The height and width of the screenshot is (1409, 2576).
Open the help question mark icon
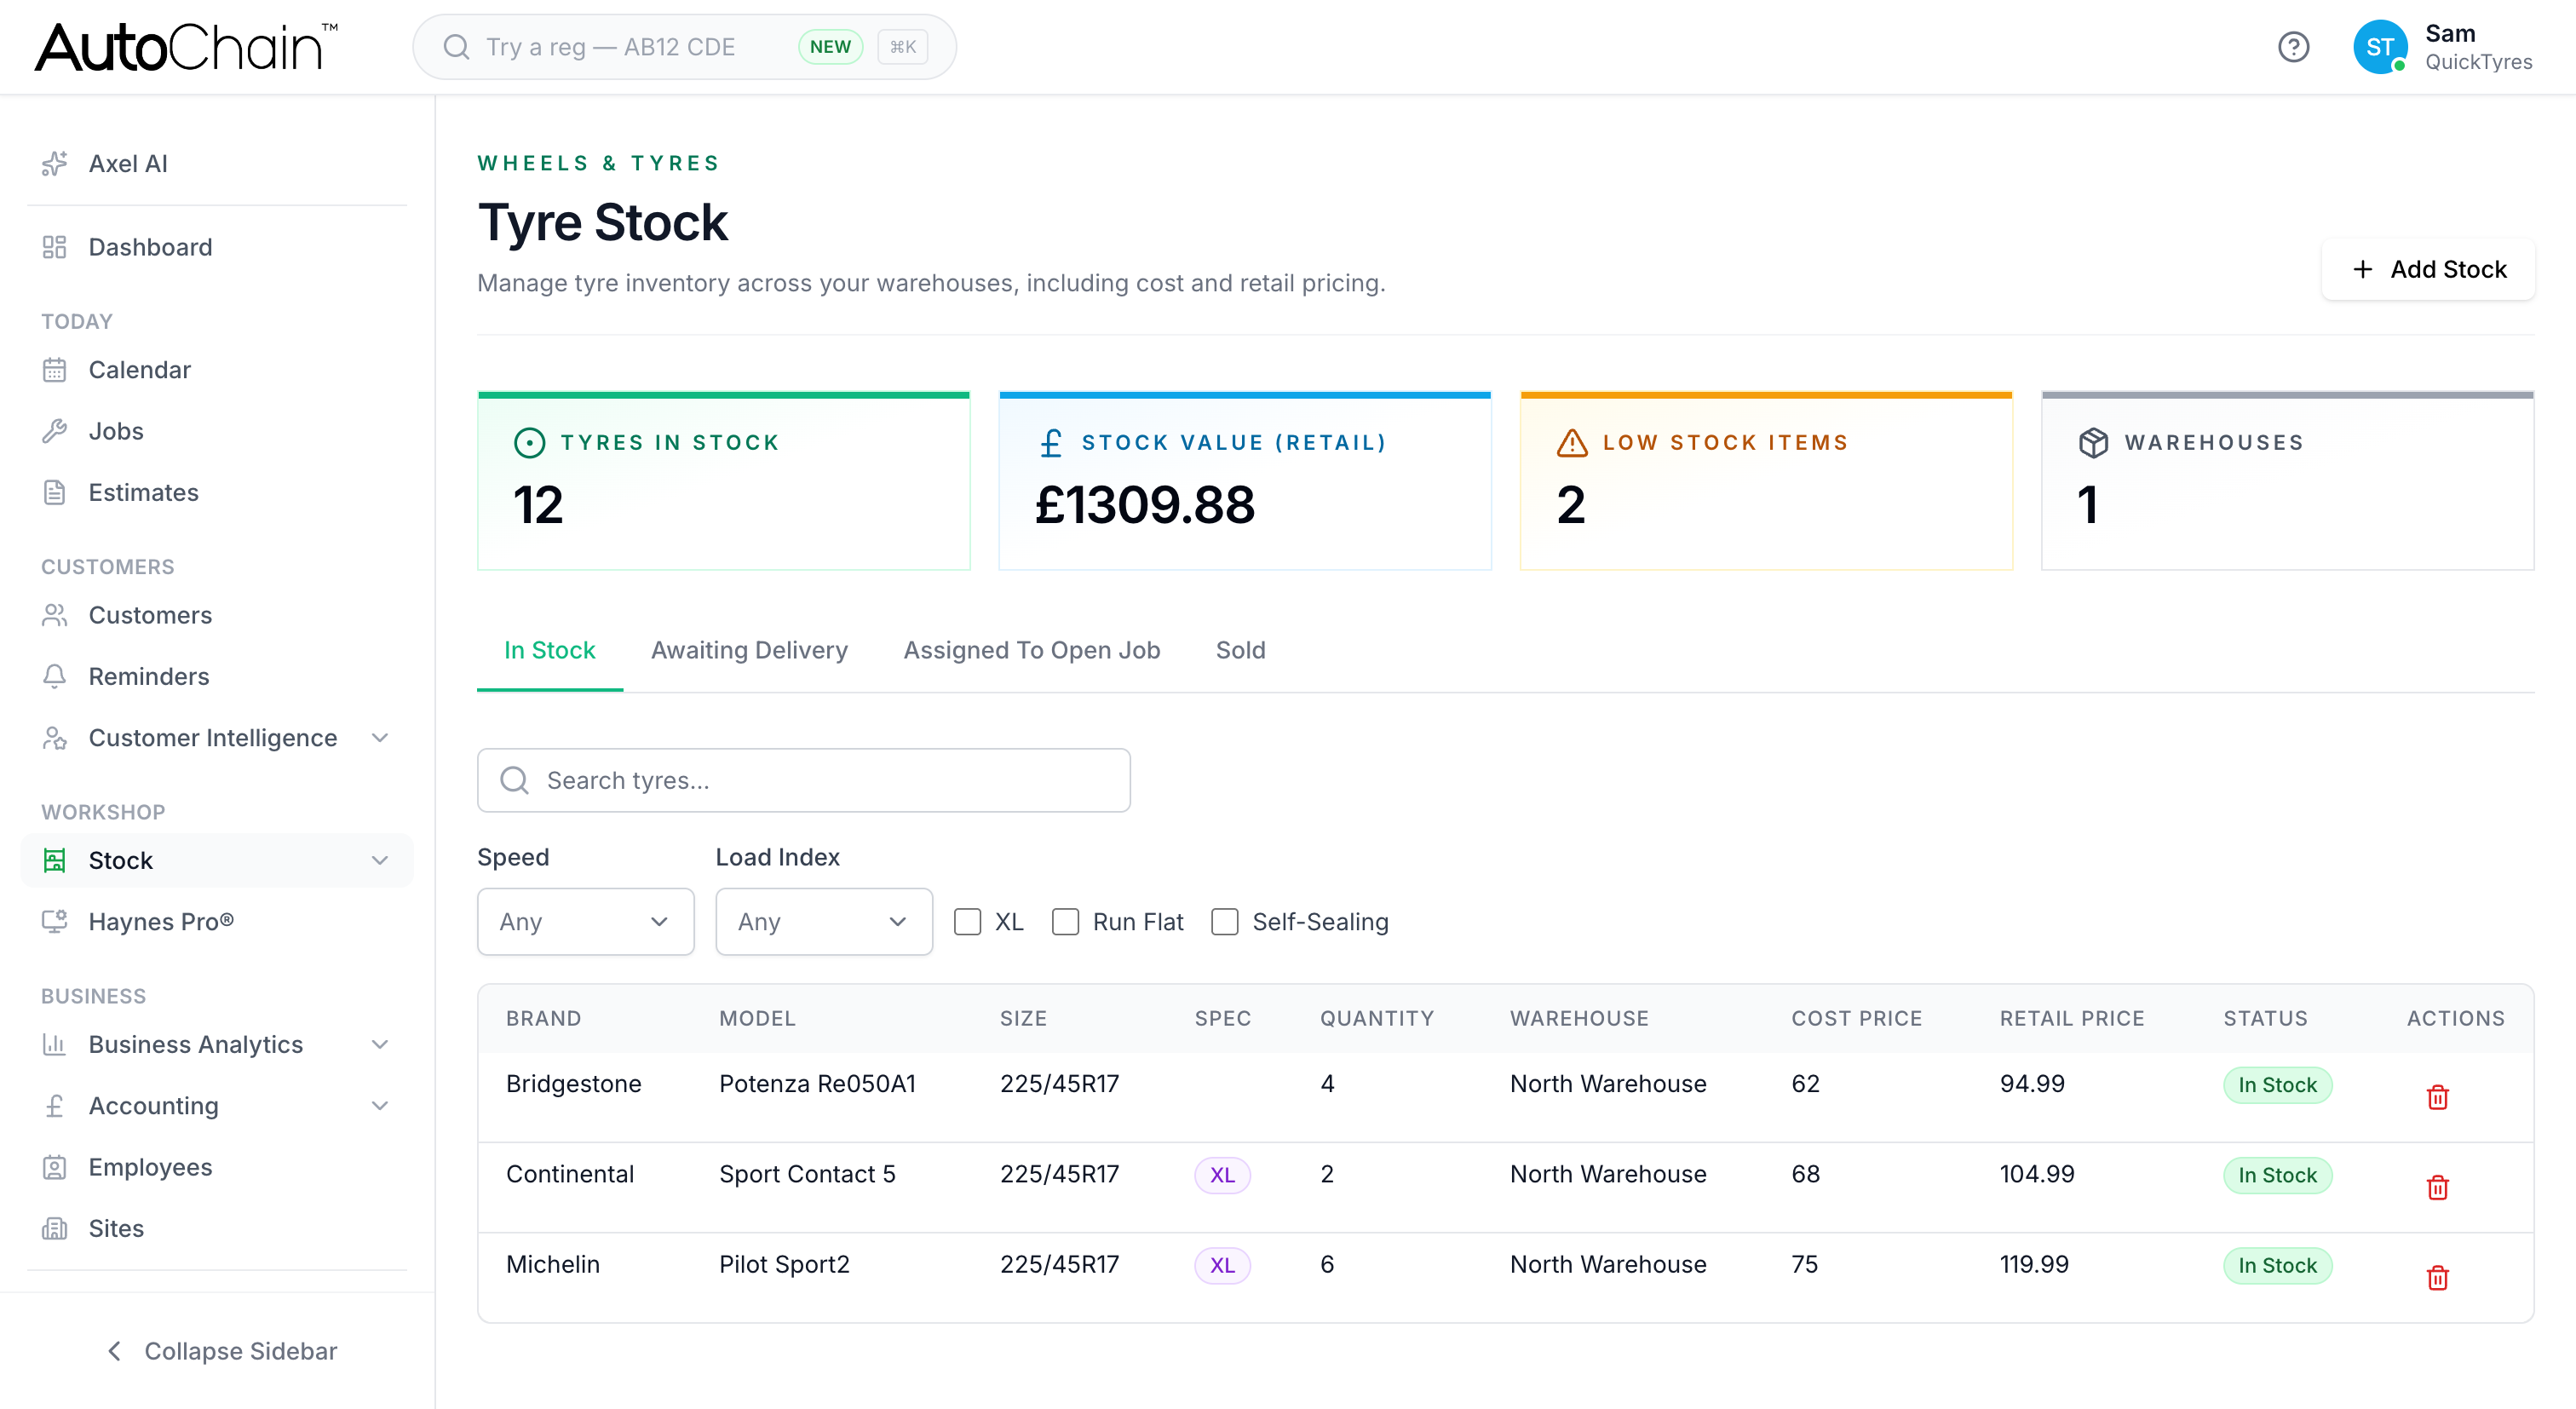[2293, 47]
